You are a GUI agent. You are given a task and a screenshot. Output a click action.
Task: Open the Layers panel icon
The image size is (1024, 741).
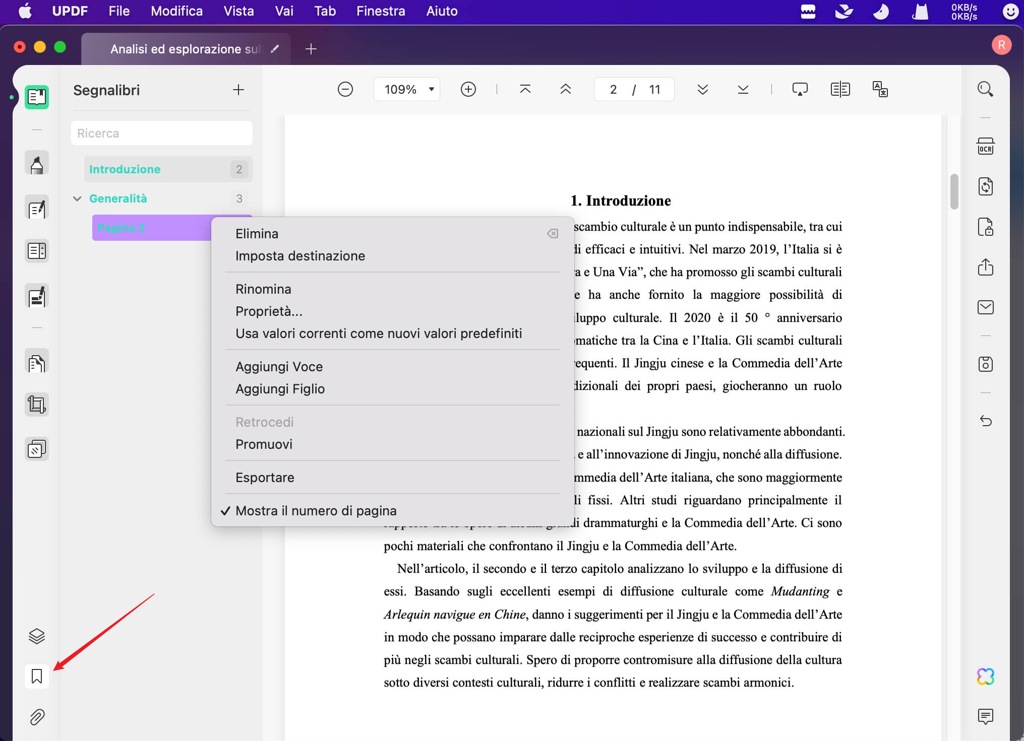(x=37, y=636)
